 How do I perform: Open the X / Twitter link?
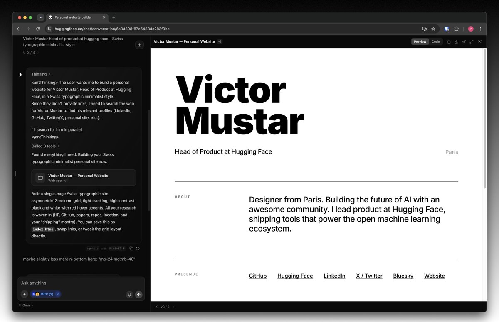(369, 276)
